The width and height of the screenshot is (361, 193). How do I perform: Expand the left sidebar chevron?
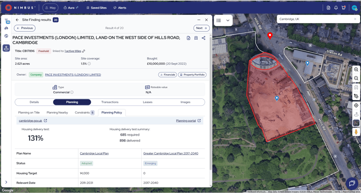[6, 182]
